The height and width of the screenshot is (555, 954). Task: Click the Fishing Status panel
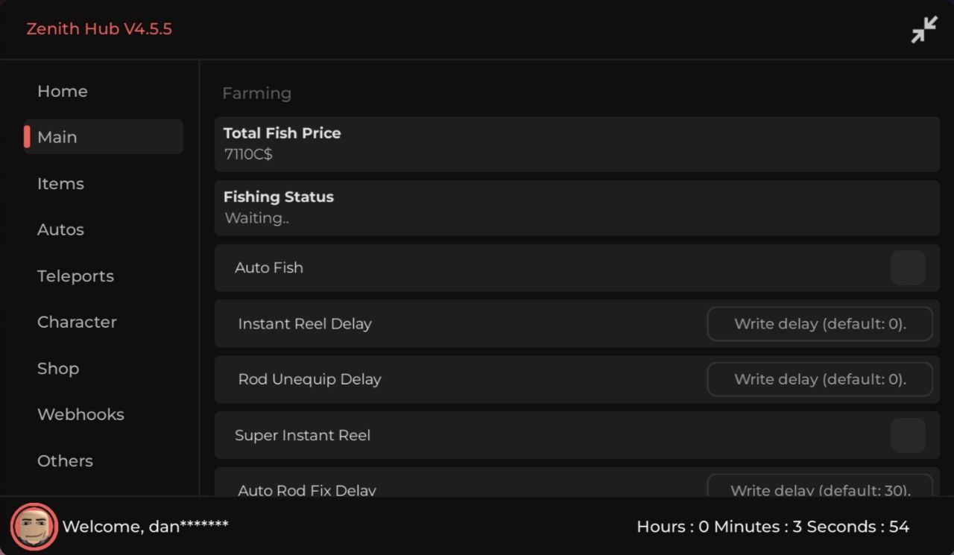pyautogui.click(x=577, y=208)
